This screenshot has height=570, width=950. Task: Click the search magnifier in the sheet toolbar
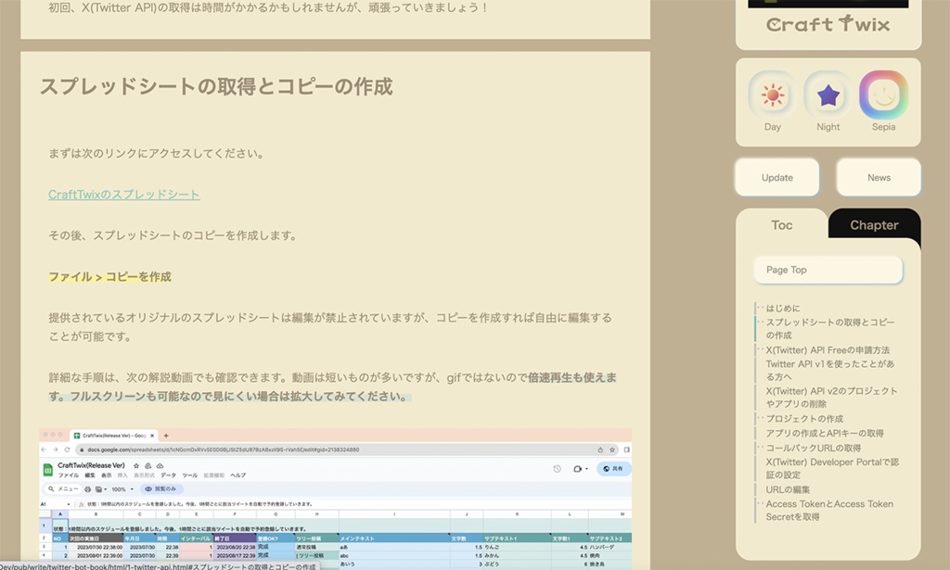pos(52,488)
